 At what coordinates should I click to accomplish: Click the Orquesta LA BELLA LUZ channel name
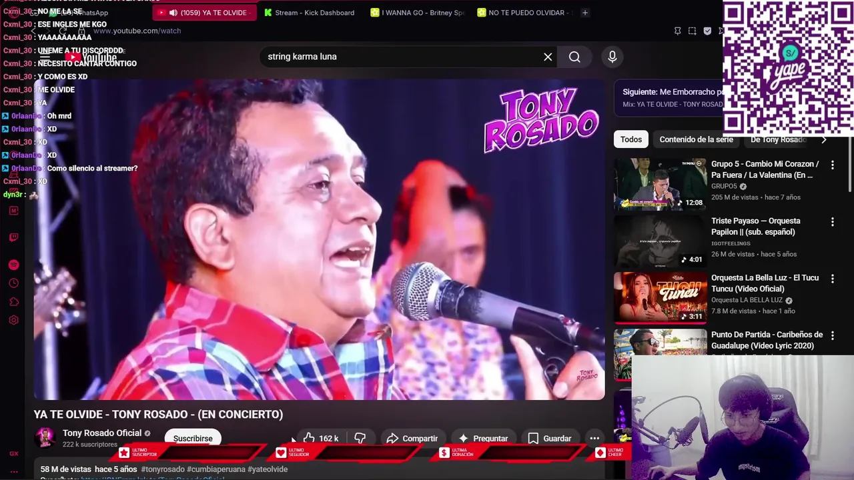[747, 300]
